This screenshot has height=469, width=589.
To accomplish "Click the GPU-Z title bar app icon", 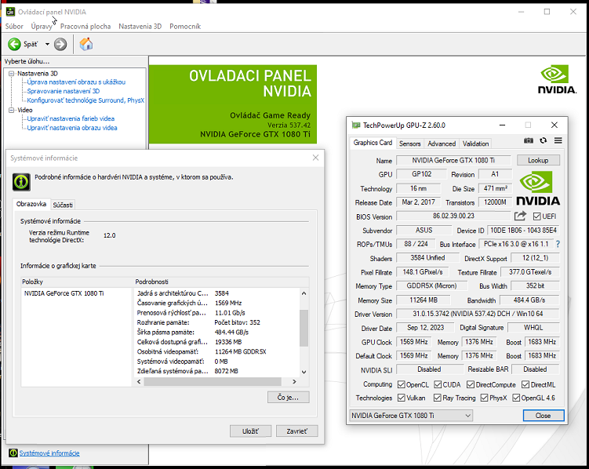I will [355, 125].
